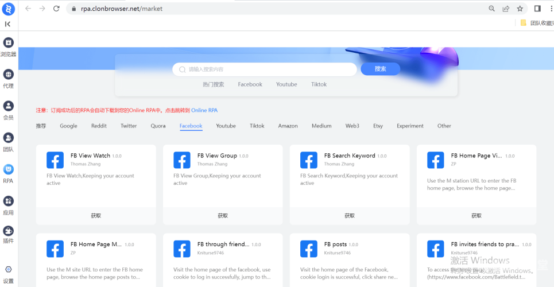Click the Facebook icon of FB Search Keyword
Screen dimensions: 554x287
(309, 160)
